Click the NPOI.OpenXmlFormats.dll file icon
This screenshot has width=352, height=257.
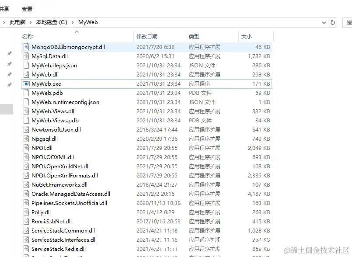point(26,176)
